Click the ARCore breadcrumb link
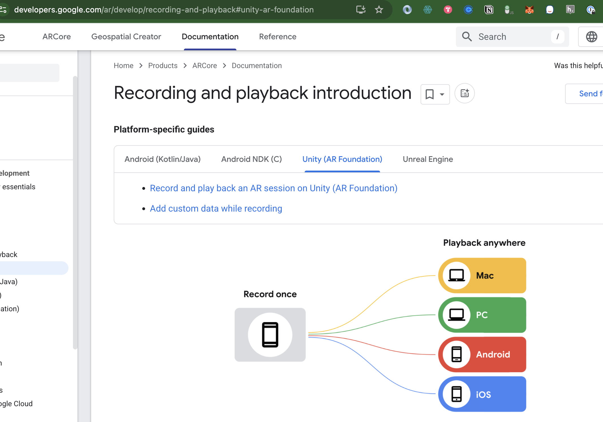 (204, 66)
